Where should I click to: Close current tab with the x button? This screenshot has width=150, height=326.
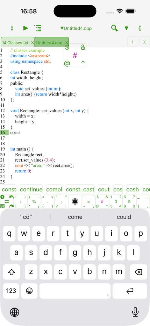(x=144, y=42)
